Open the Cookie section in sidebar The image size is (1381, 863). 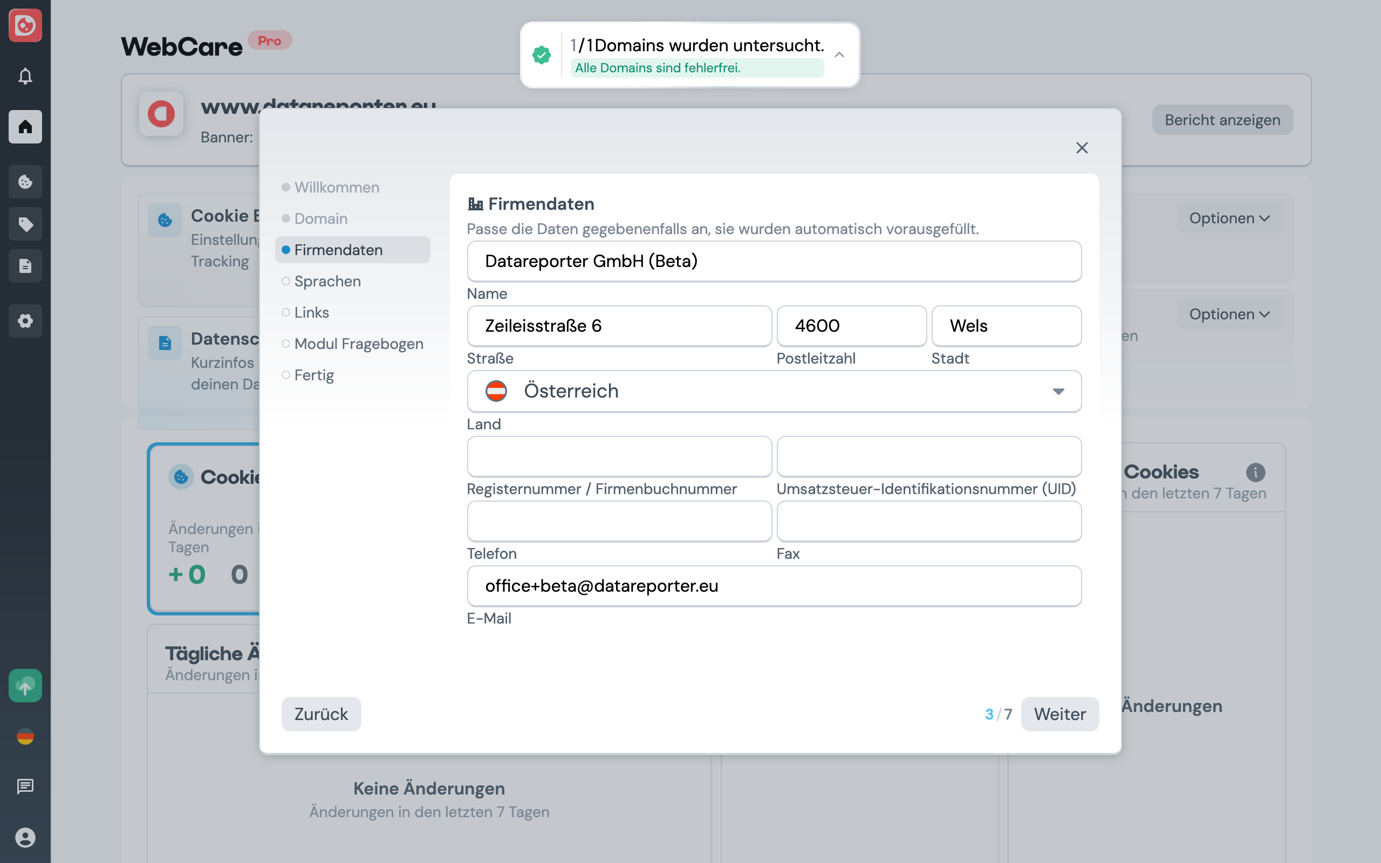[25, 182]
